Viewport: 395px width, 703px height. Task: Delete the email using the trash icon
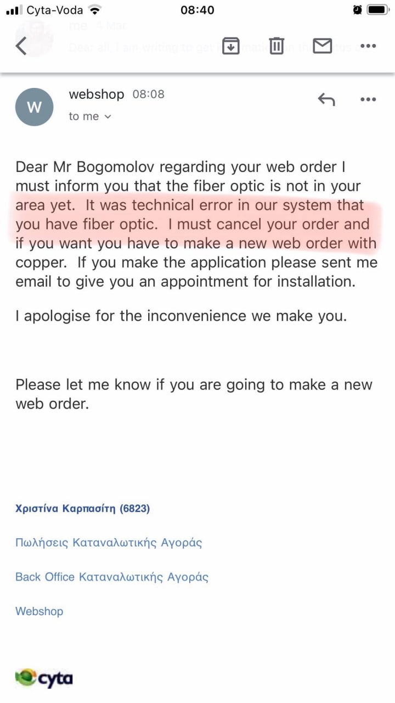pos(278,46)
